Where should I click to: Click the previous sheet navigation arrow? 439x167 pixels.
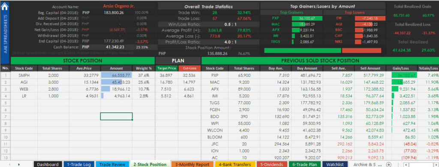(9, 164)
